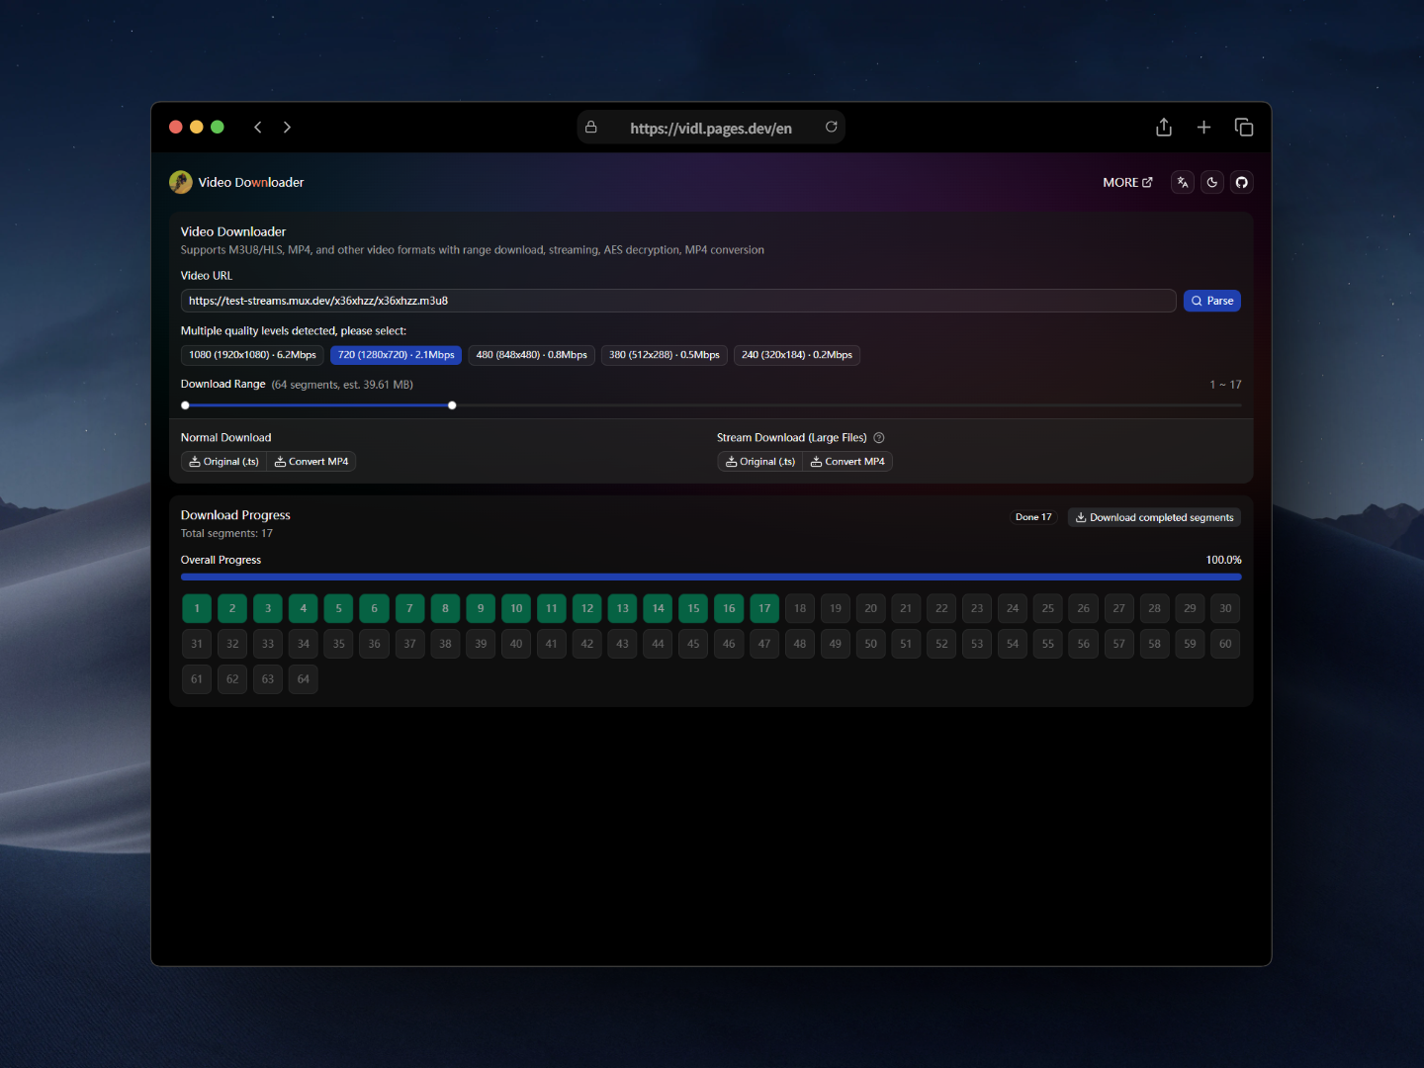Image resolution: width=1424 pixels, height=1068 pixels.
Task: Select the 480 (848x480) quality level
Action: [531, 355]
